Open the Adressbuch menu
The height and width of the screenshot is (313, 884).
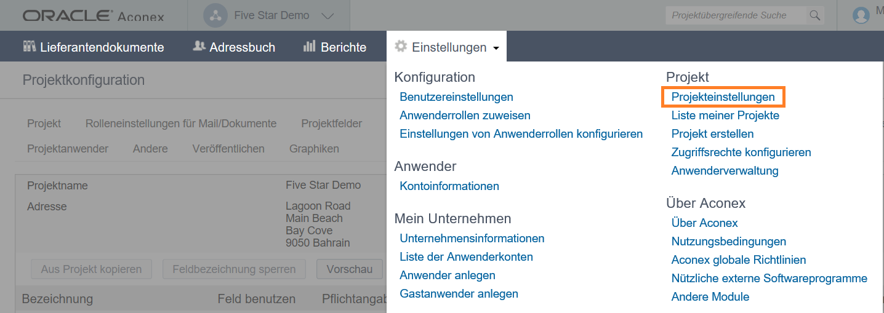[x=234, y=47]
